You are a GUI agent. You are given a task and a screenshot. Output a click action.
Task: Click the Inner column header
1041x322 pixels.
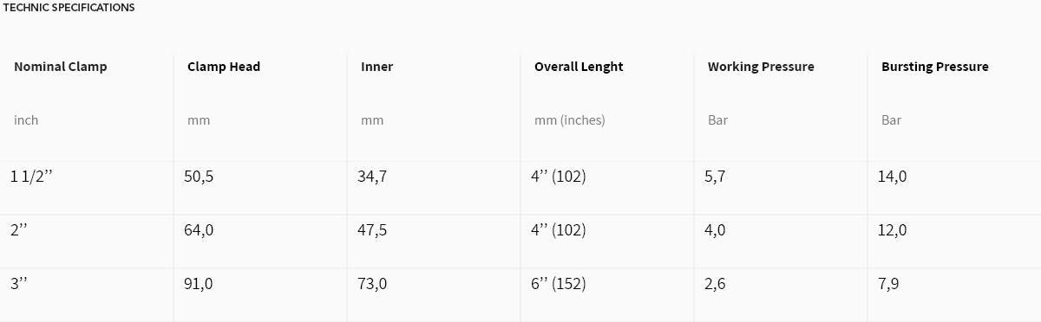tap(376, 67)
